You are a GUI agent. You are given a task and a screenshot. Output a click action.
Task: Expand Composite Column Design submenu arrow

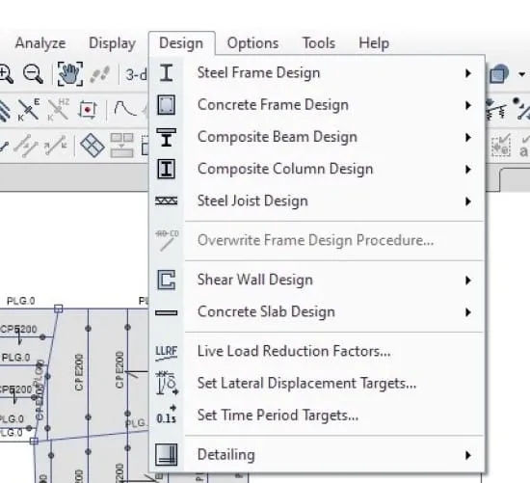(468, 169)
